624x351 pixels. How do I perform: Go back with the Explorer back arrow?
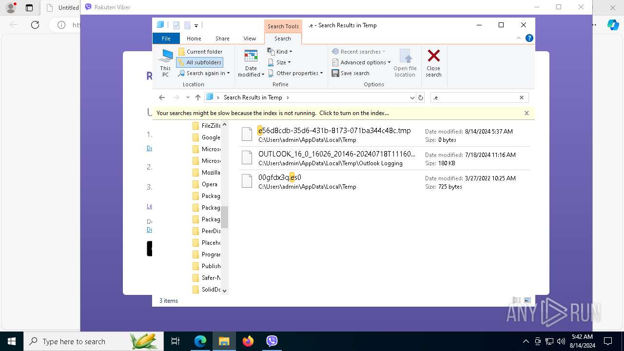coord(162,97)
